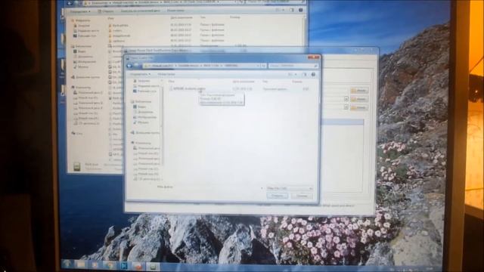This screenshot has height=272, width=484.
Task: Sort by Дата изменения column in the Open dialog
Action: click(244, 82)
